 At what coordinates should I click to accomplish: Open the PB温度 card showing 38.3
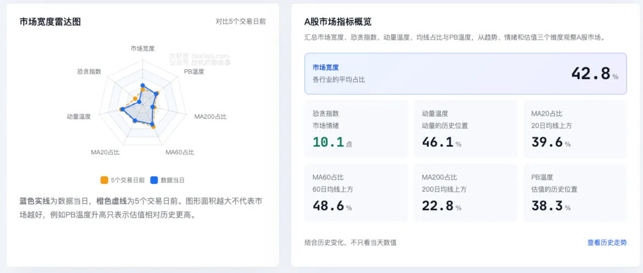tap(575, 193)
